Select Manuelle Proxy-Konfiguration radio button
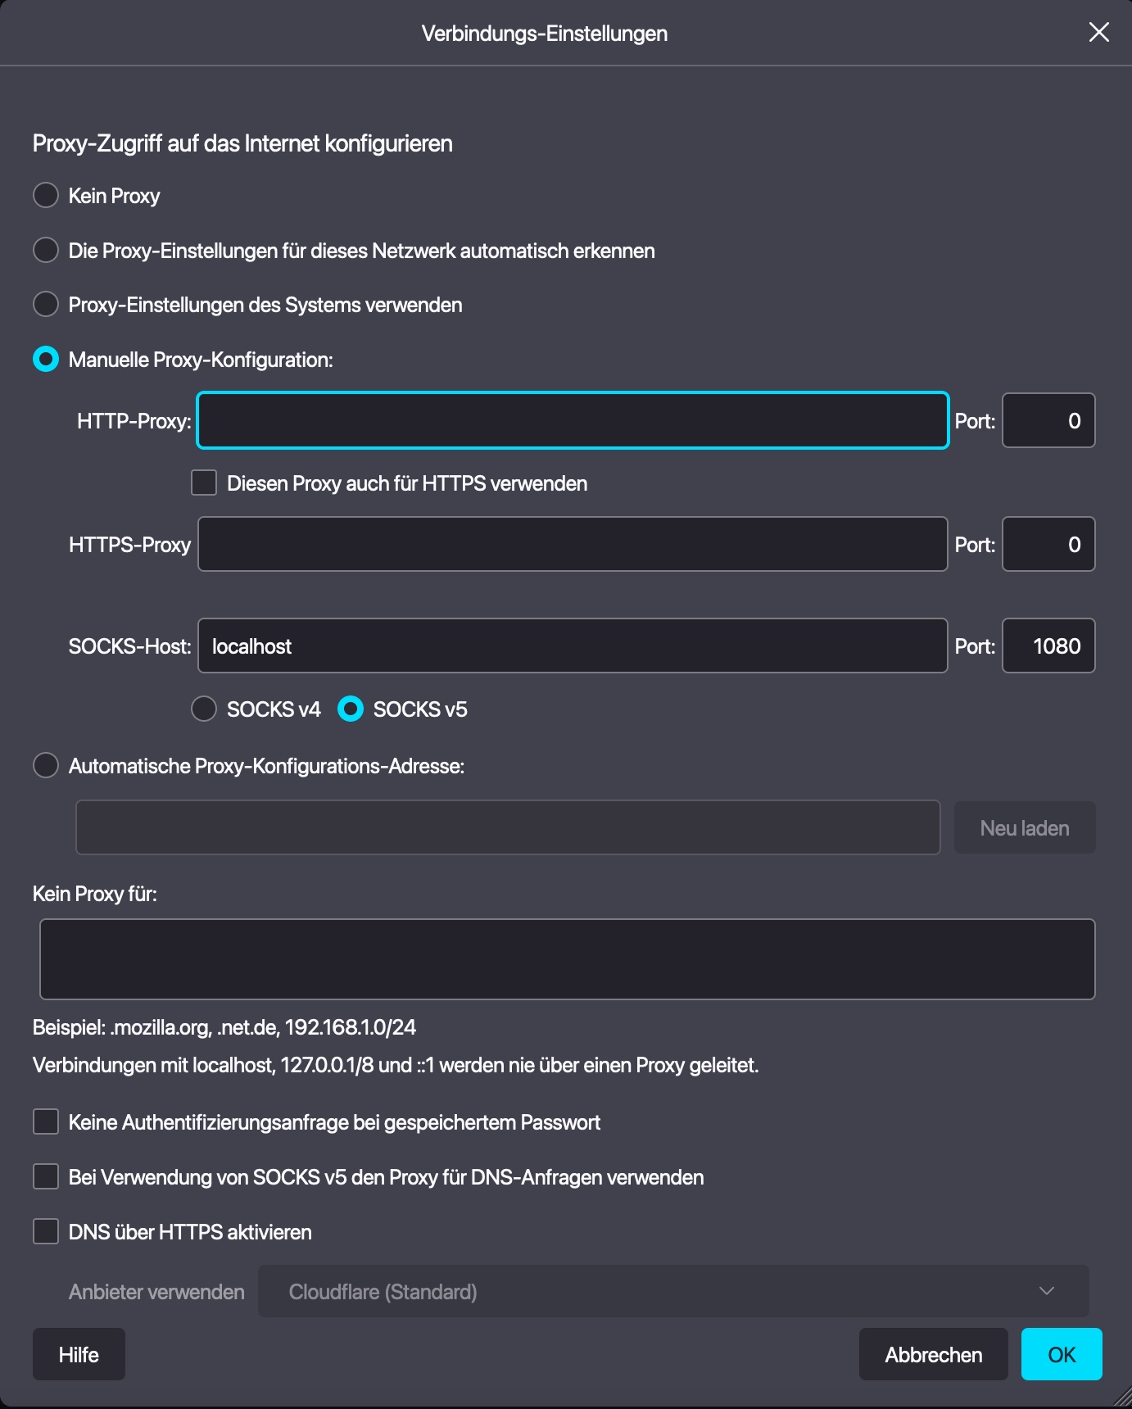 pyautogui.click(x=46, y=360)
